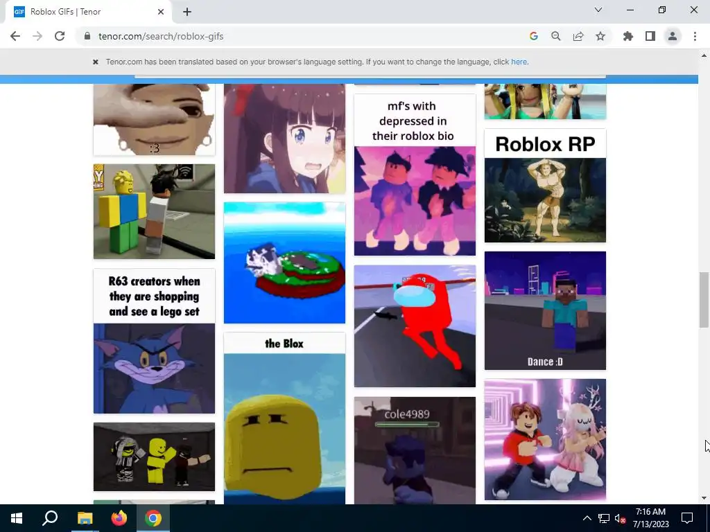Open 'mf's with depressed in their roblox bio' GIF
This screenshot has height=532, width=710.
415,175
